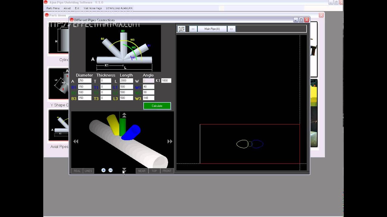The height and width of the screenshot is (217, 387).
Task: Export drawing with the DXF icon
Action: (x=181, y=29)
